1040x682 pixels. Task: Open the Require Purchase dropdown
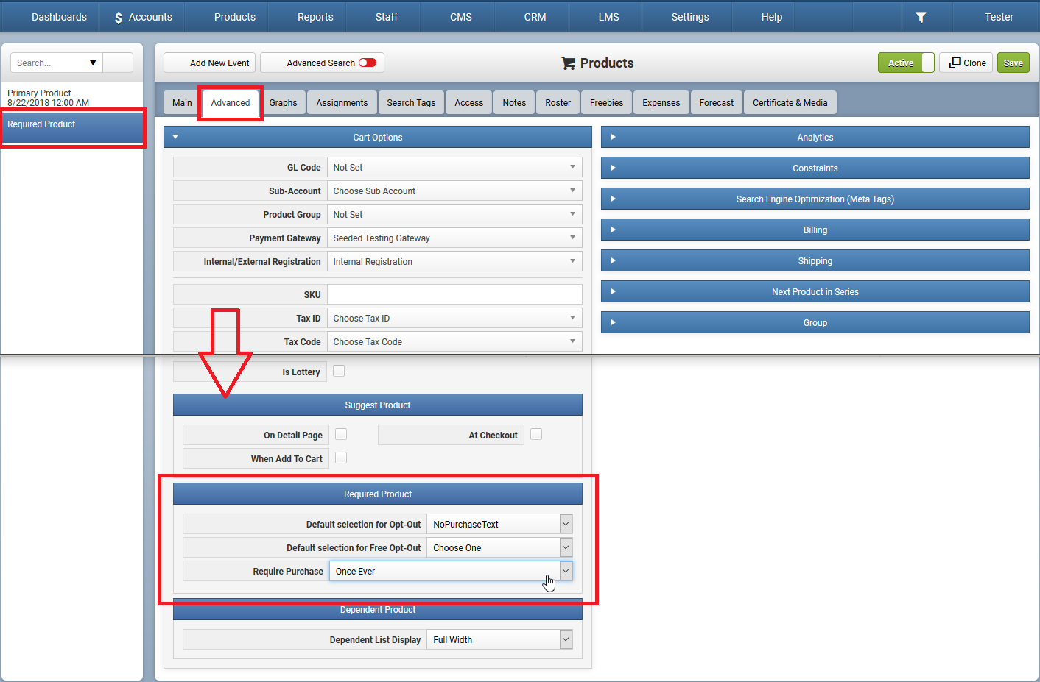pos(451,571)
